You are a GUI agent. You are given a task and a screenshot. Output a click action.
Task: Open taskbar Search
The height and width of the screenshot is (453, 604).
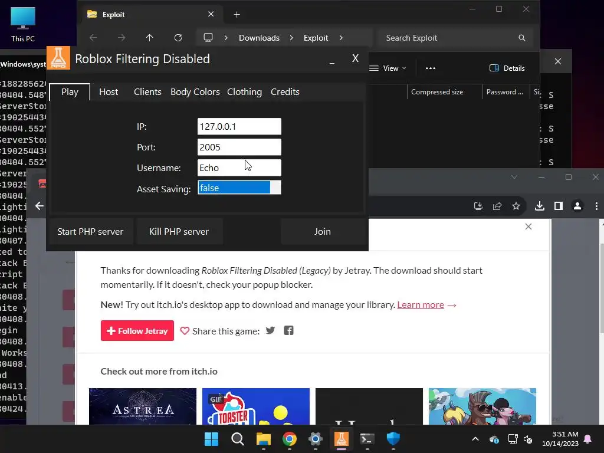pyautogui.click(x=238, y=439)
